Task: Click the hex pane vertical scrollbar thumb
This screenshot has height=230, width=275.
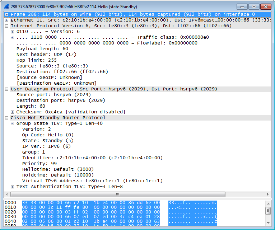Action: tap(268, 211)
